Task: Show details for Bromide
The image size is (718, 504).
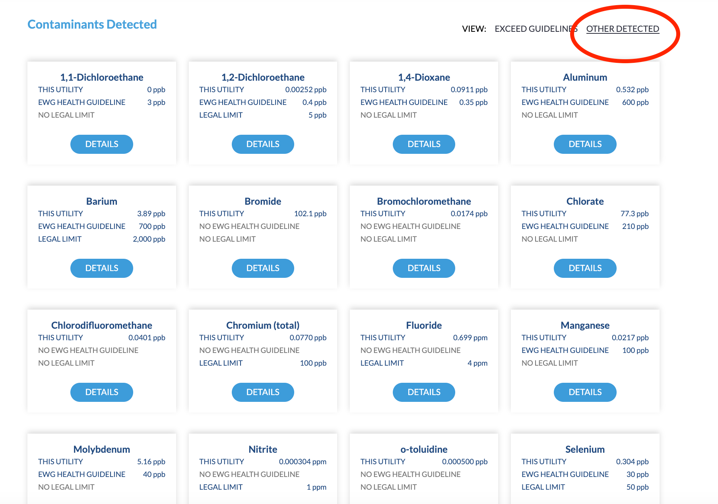Action: tap(263, 268)
